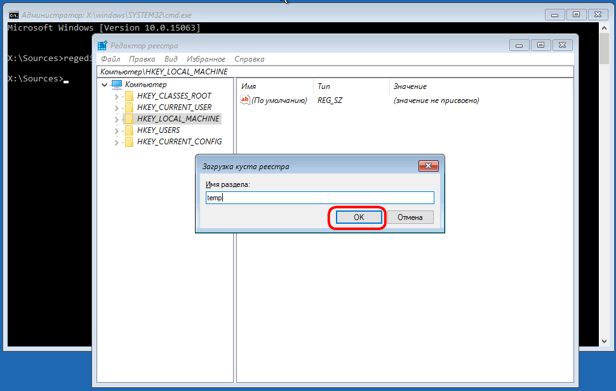
Task: Select the Компьютер computer icon
Action: 117,85
